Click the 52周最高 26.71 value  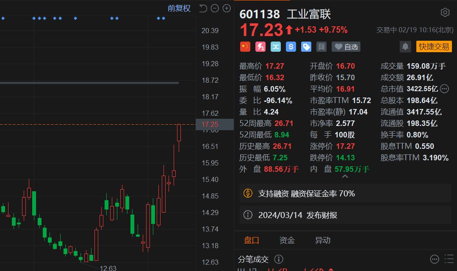(x=284, y=123)
